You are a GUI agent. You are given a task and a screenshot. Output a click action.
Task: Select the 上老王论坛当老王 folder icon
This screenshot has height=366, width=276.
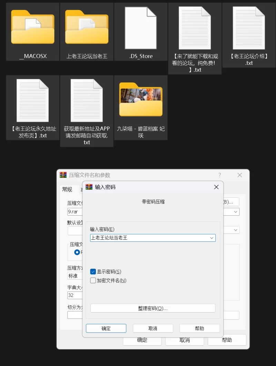(x=87, y=27)
